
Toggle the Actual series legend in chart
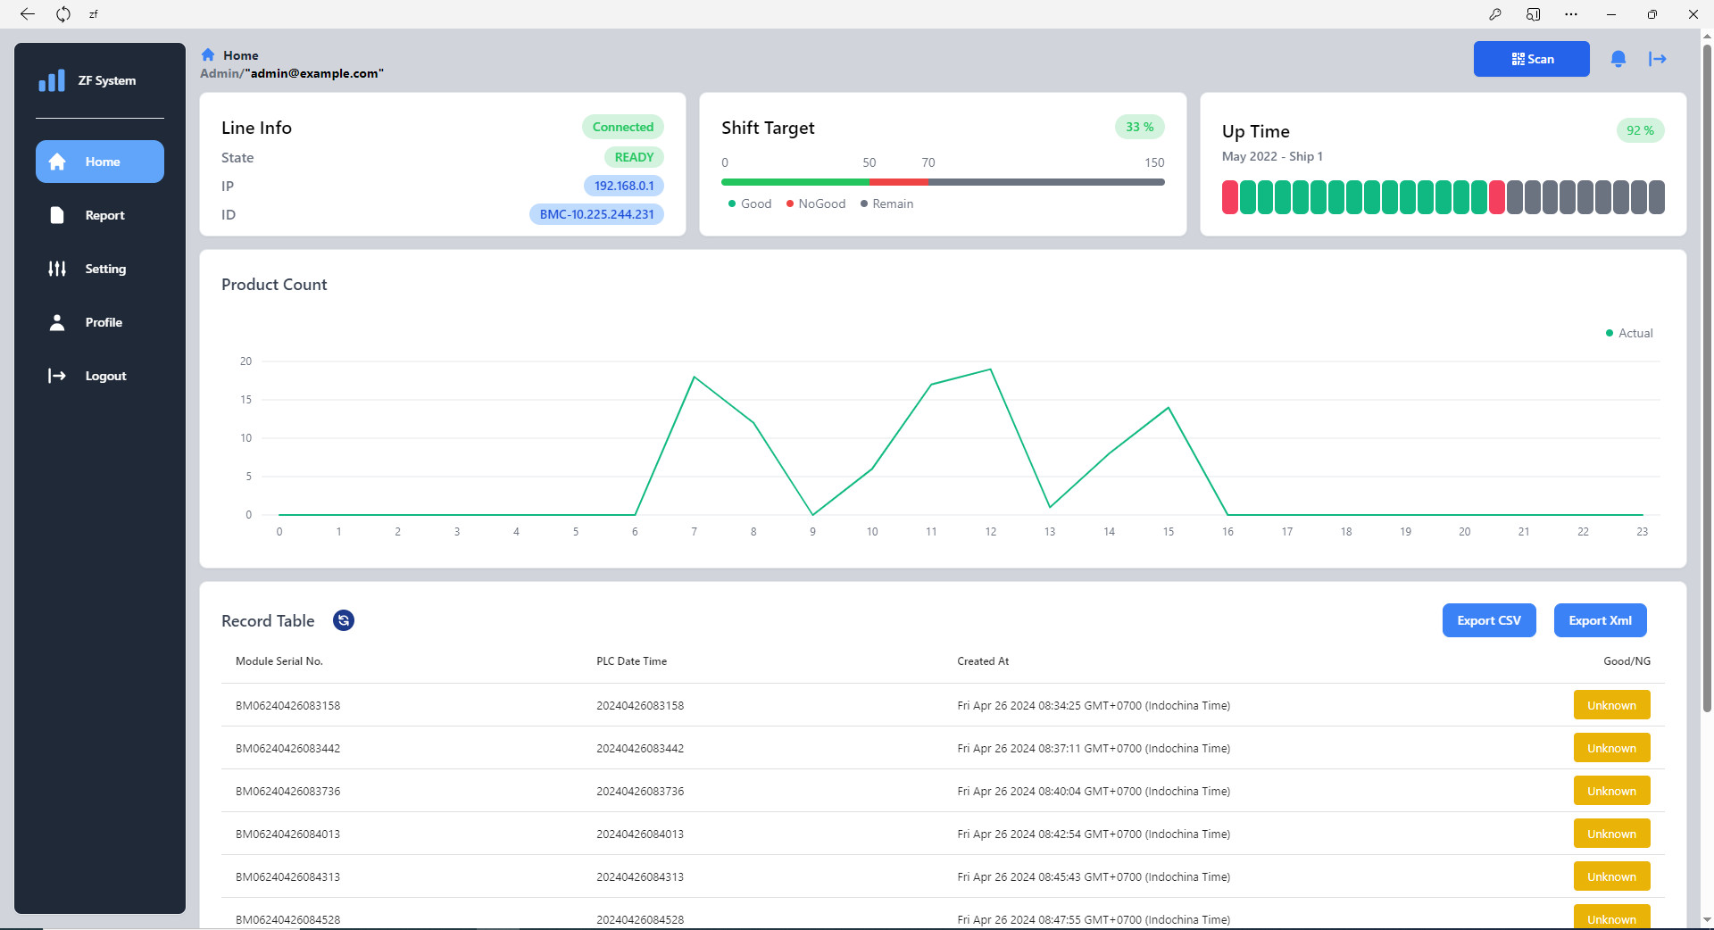(1629, 333)
